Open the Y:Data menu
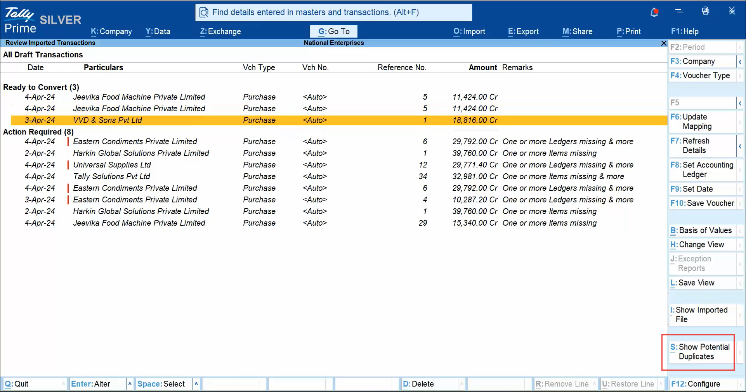Screen dimensions: 746x392 tap(158, 31)
